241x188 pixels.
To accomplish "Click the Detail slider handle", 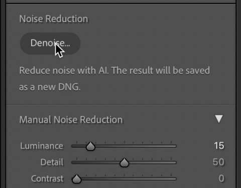I will click(x=124, y=162).
